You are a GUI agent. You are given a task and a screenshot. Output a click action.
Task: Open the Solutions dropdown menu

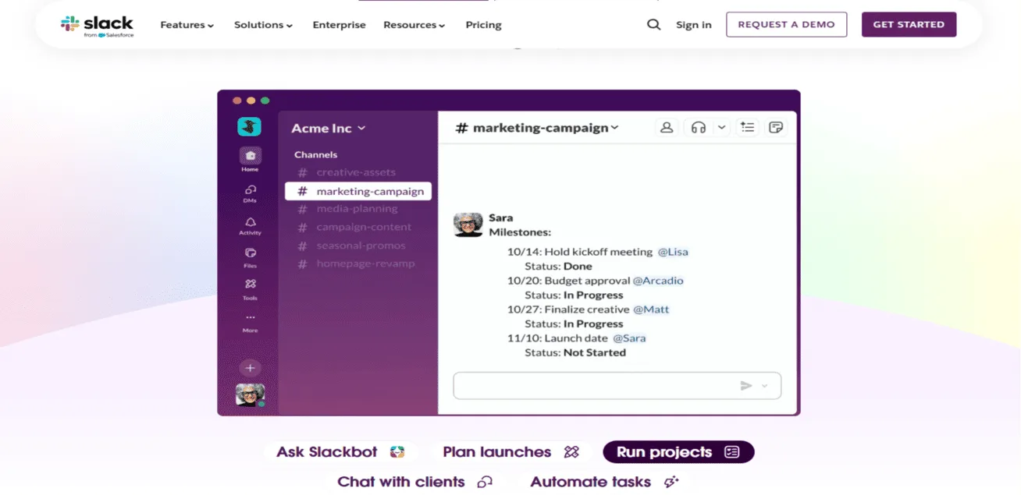[264, 25]
